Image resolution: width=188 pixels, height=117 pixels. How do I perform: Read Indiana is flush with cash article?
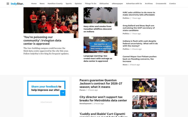click(140, 43)
